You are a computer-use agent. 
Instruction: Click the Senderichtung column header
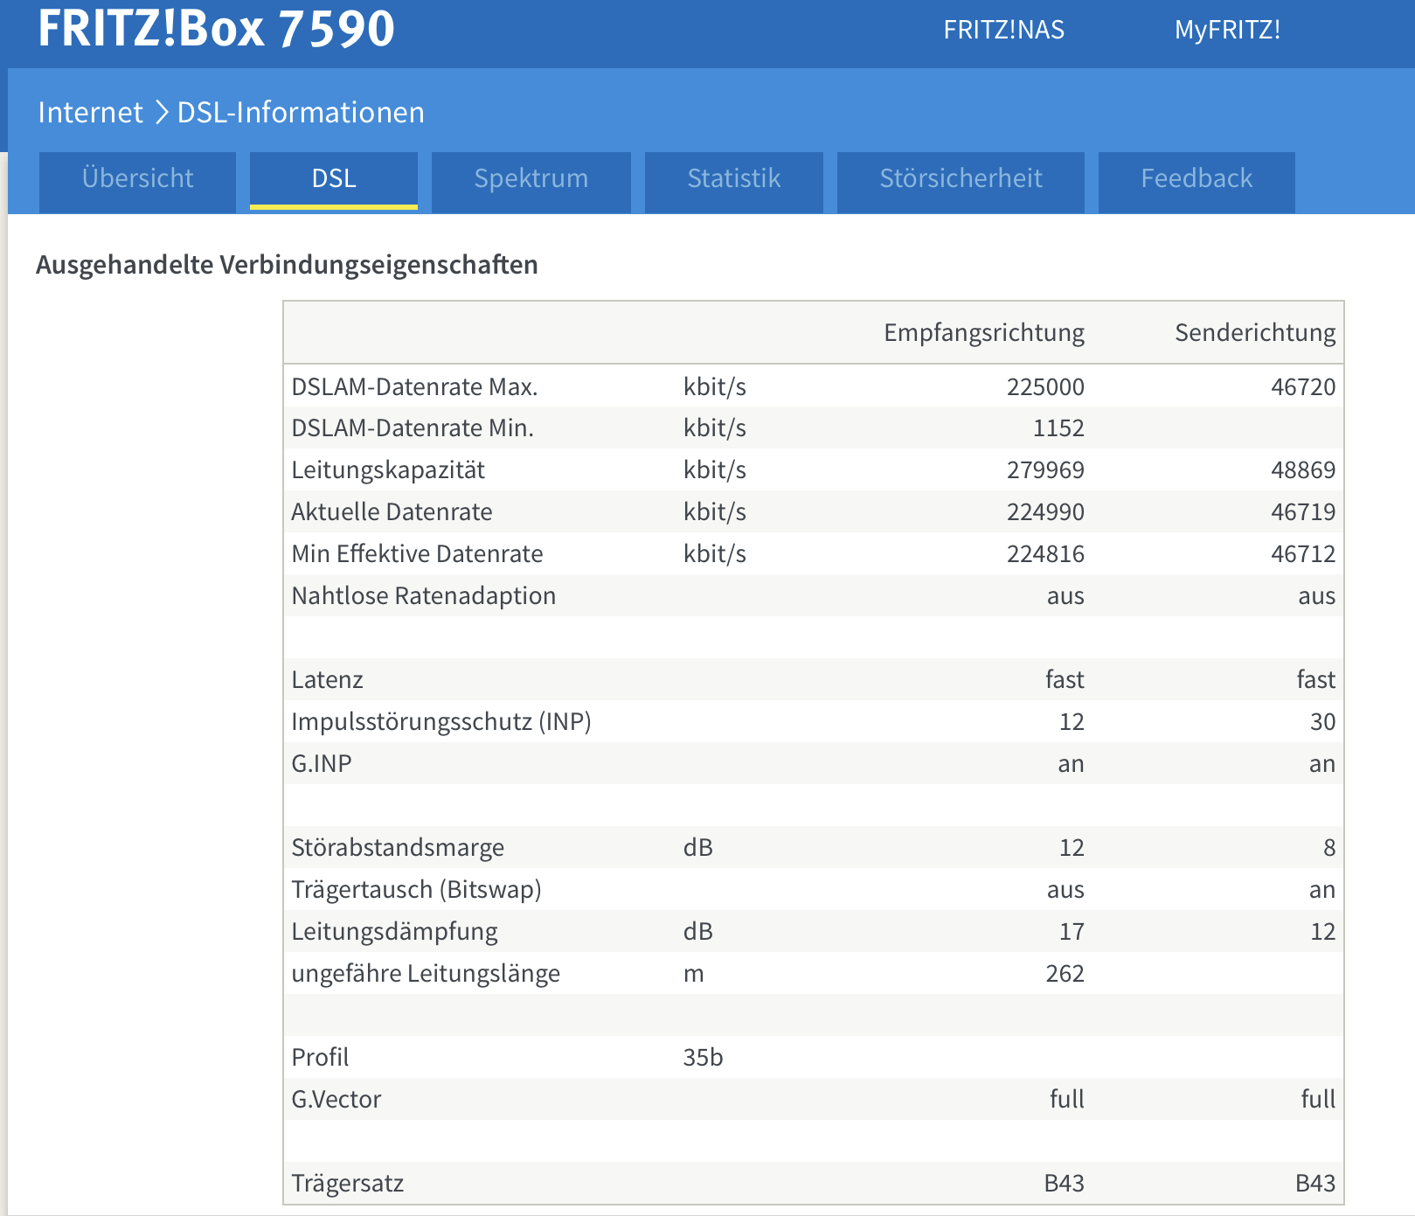(1255, 332)
